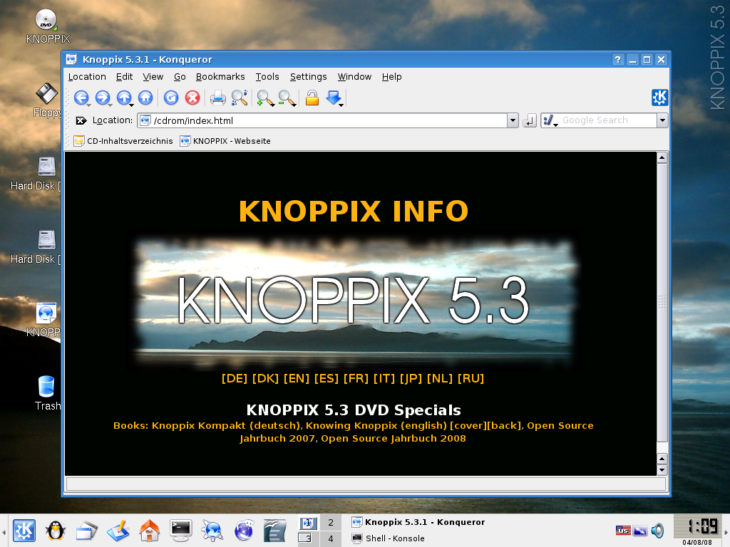
Task: Switch to virtual desktop 2 in the pager
Action: click(331, 522)
